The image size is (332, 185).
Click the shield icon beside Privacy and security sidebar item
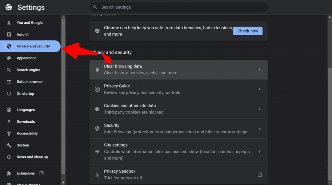click(x=9, y=46)
